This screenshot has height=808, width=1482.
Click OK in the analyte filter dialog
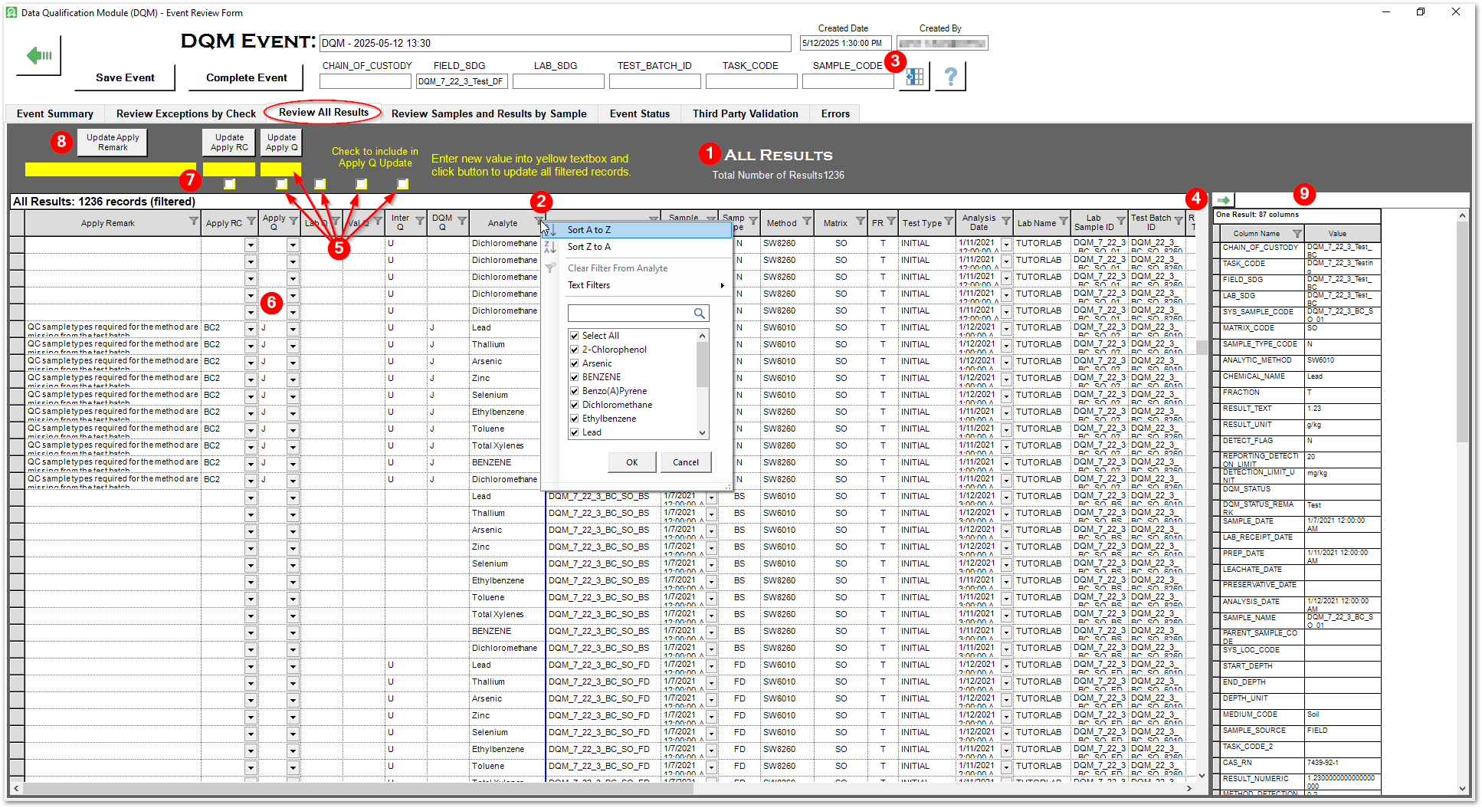click(631, 461)
